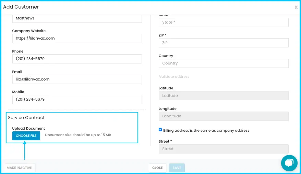Screen dimensions: 301x174
Task: Click the Country input field
Action: point(224,63)
